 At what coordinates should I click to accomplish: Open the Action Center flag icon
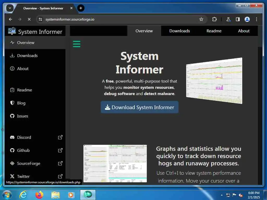(x=234, y=195)
